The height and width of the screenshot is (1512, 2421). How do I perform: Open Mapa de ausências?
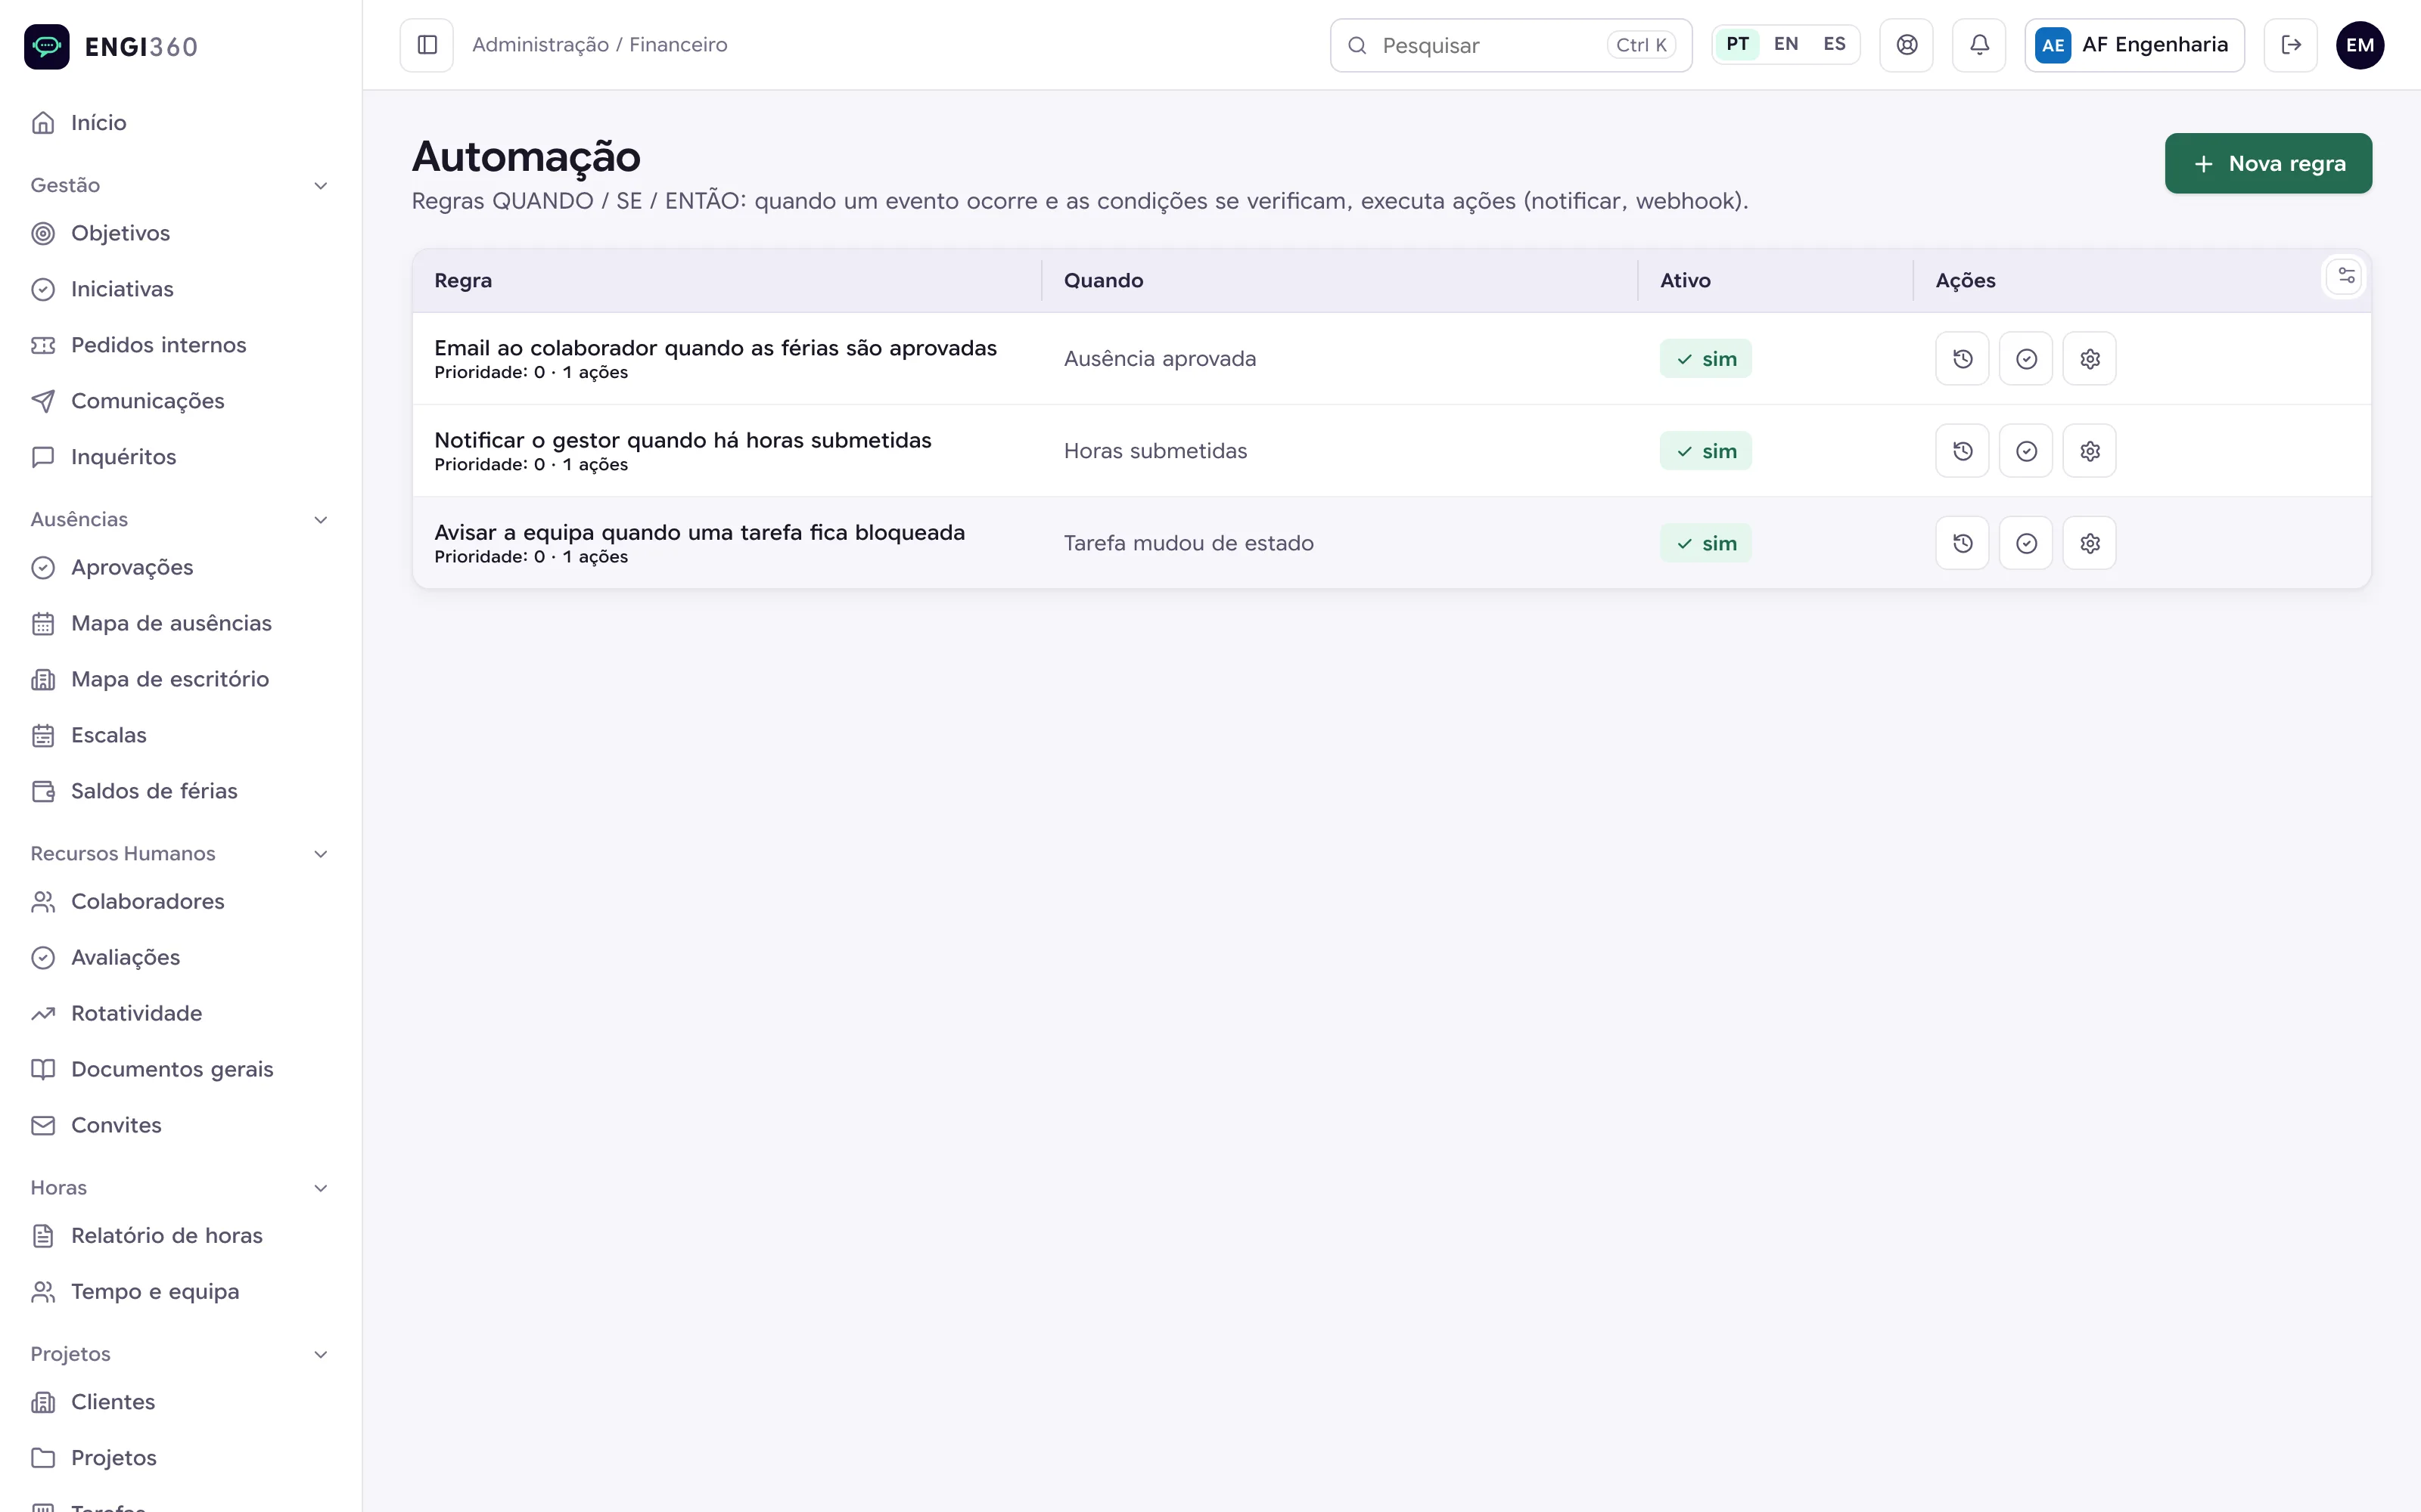180,623
